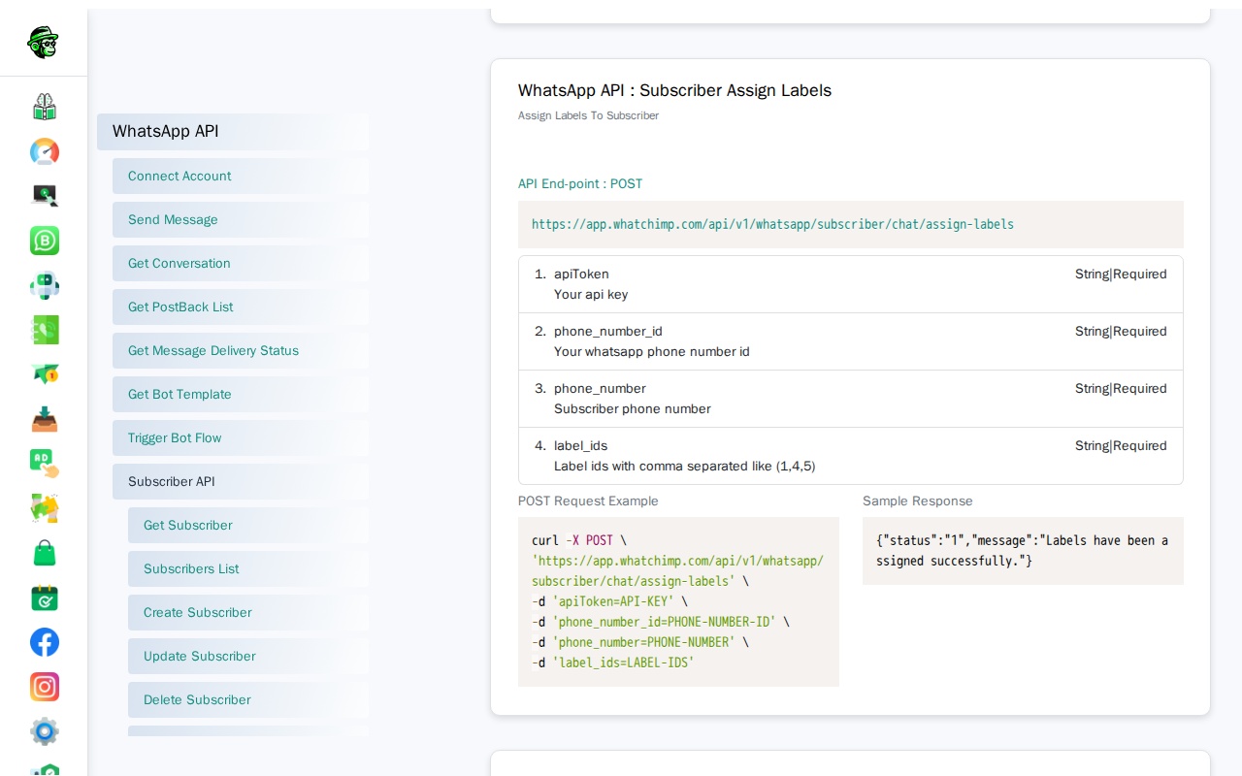Open the Instagram sidebar icon
Image resolution: width=1242 pixels, height=776 pixels.
coord(45,687)
